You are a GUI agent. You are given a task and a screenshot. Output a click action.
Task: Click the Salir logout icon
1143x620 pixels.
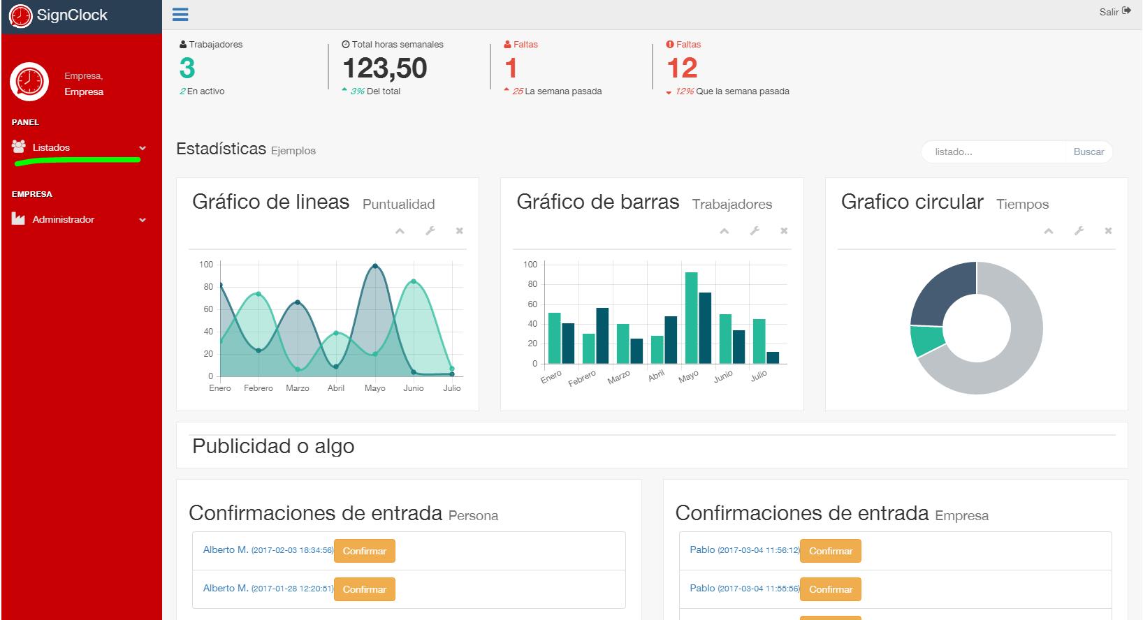click(x=1126, y=11)
